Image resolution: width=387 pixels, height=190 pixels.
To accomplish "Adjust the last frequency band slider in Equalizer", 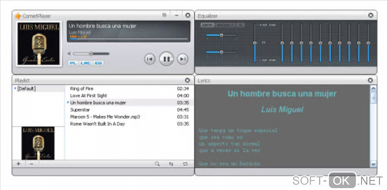I will tap(368, 43).
